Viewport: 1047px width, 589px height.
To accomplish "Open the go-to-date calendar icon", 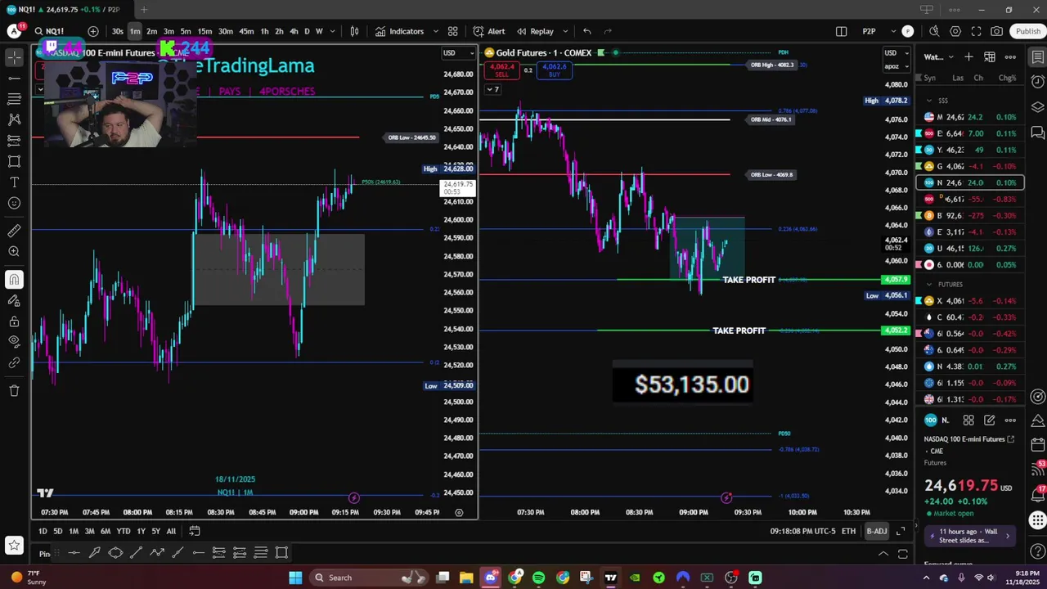I will click(194, 531).
